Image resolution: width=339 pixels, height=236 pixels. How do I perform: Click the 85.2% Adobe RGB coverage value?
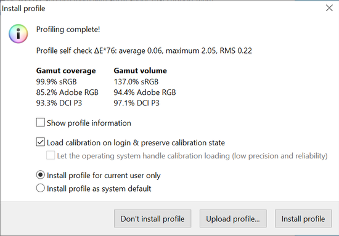[67, 92]
